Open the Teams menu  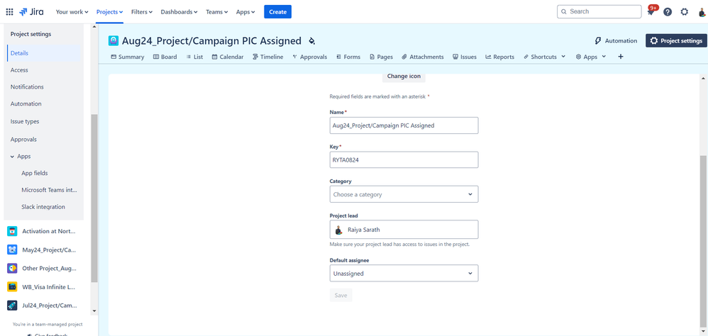(x=217, y=12)
